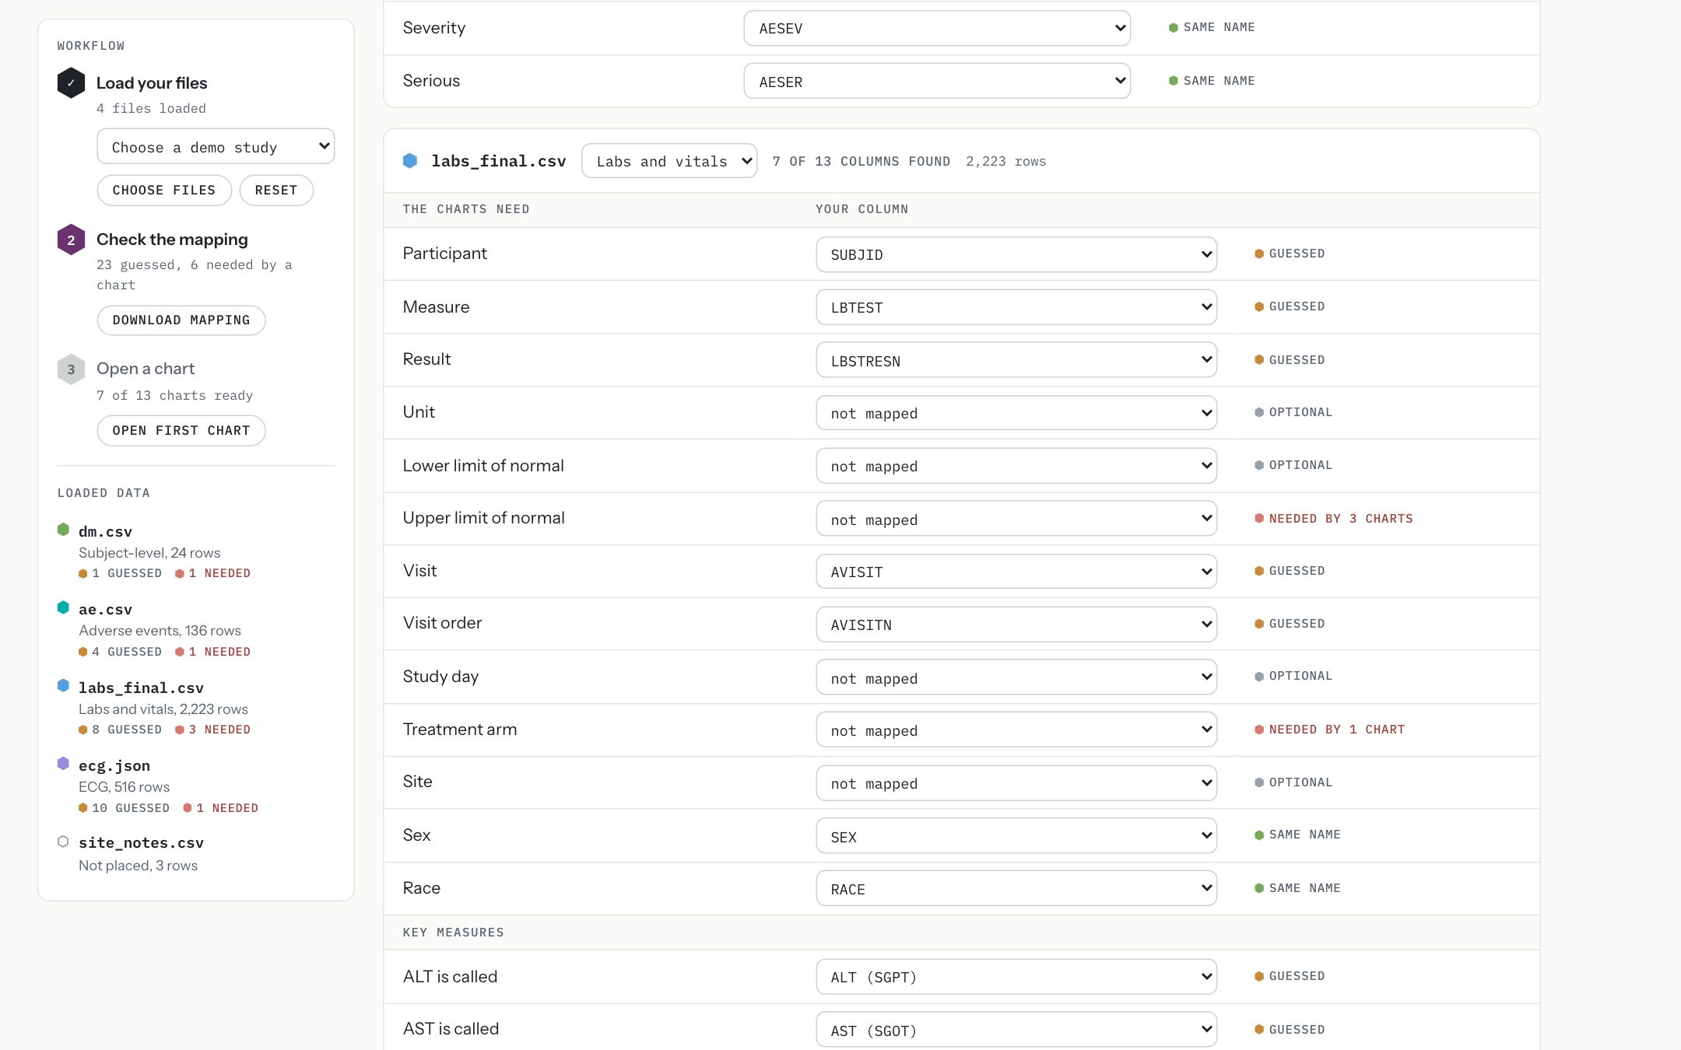Screen dimensions: 1681x1050
Task: Click the site_notes.csv file name
Action: (141, 843)
